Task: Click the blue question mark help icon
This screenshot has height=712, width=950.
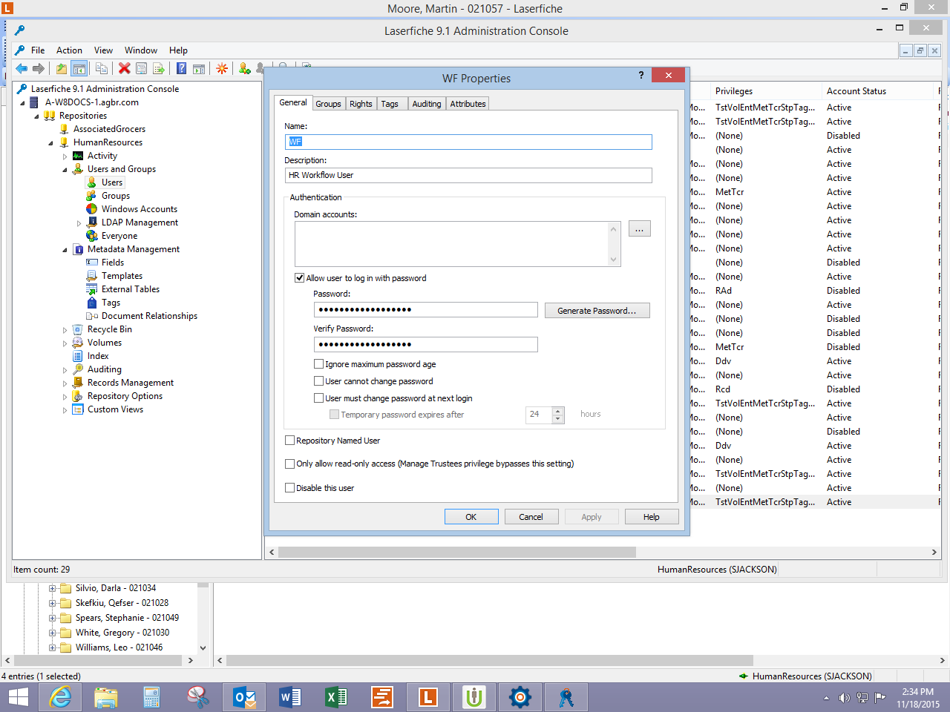Action: (x=181, y=68)
